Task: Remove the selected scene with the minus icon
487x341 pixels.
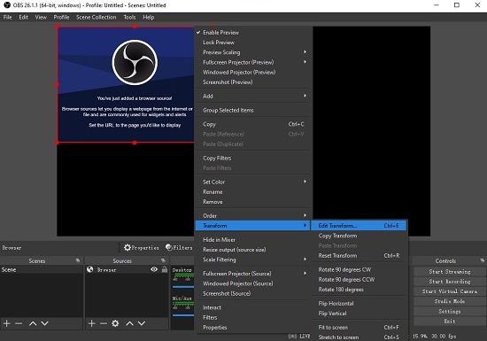Action: pyautogui.click(x=19, y=323)
